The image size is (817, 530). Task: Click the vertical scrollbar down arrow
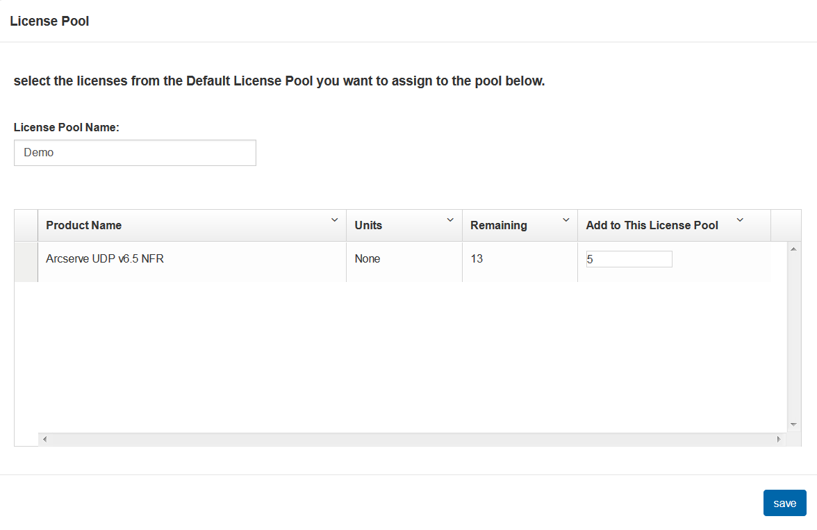point(793,424)
